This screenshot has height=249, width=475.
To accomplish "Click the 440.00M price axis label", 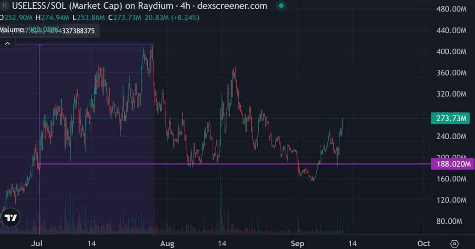I will click(452, 30).
